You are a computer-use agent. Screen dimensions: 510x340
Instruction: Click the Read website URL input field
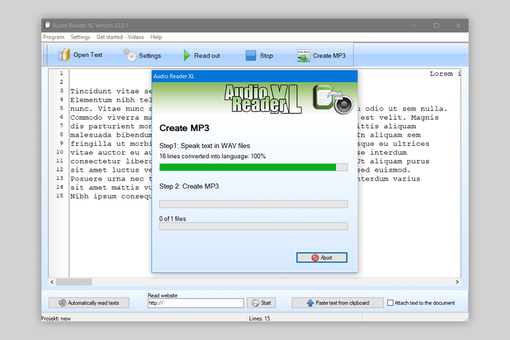(x=195, y=303)
